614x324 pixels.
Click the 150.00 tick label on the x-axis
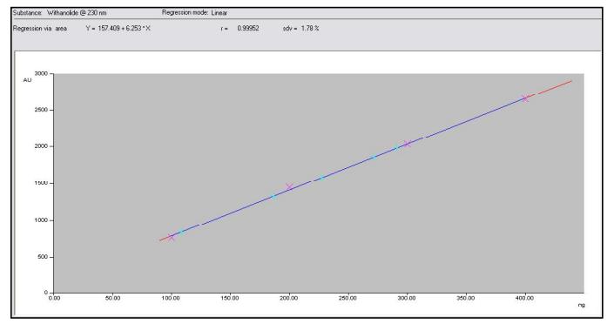click(229, 298)
